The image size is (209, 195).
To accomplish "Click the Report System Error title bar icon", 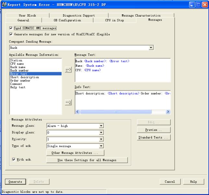I will (4, 5).
